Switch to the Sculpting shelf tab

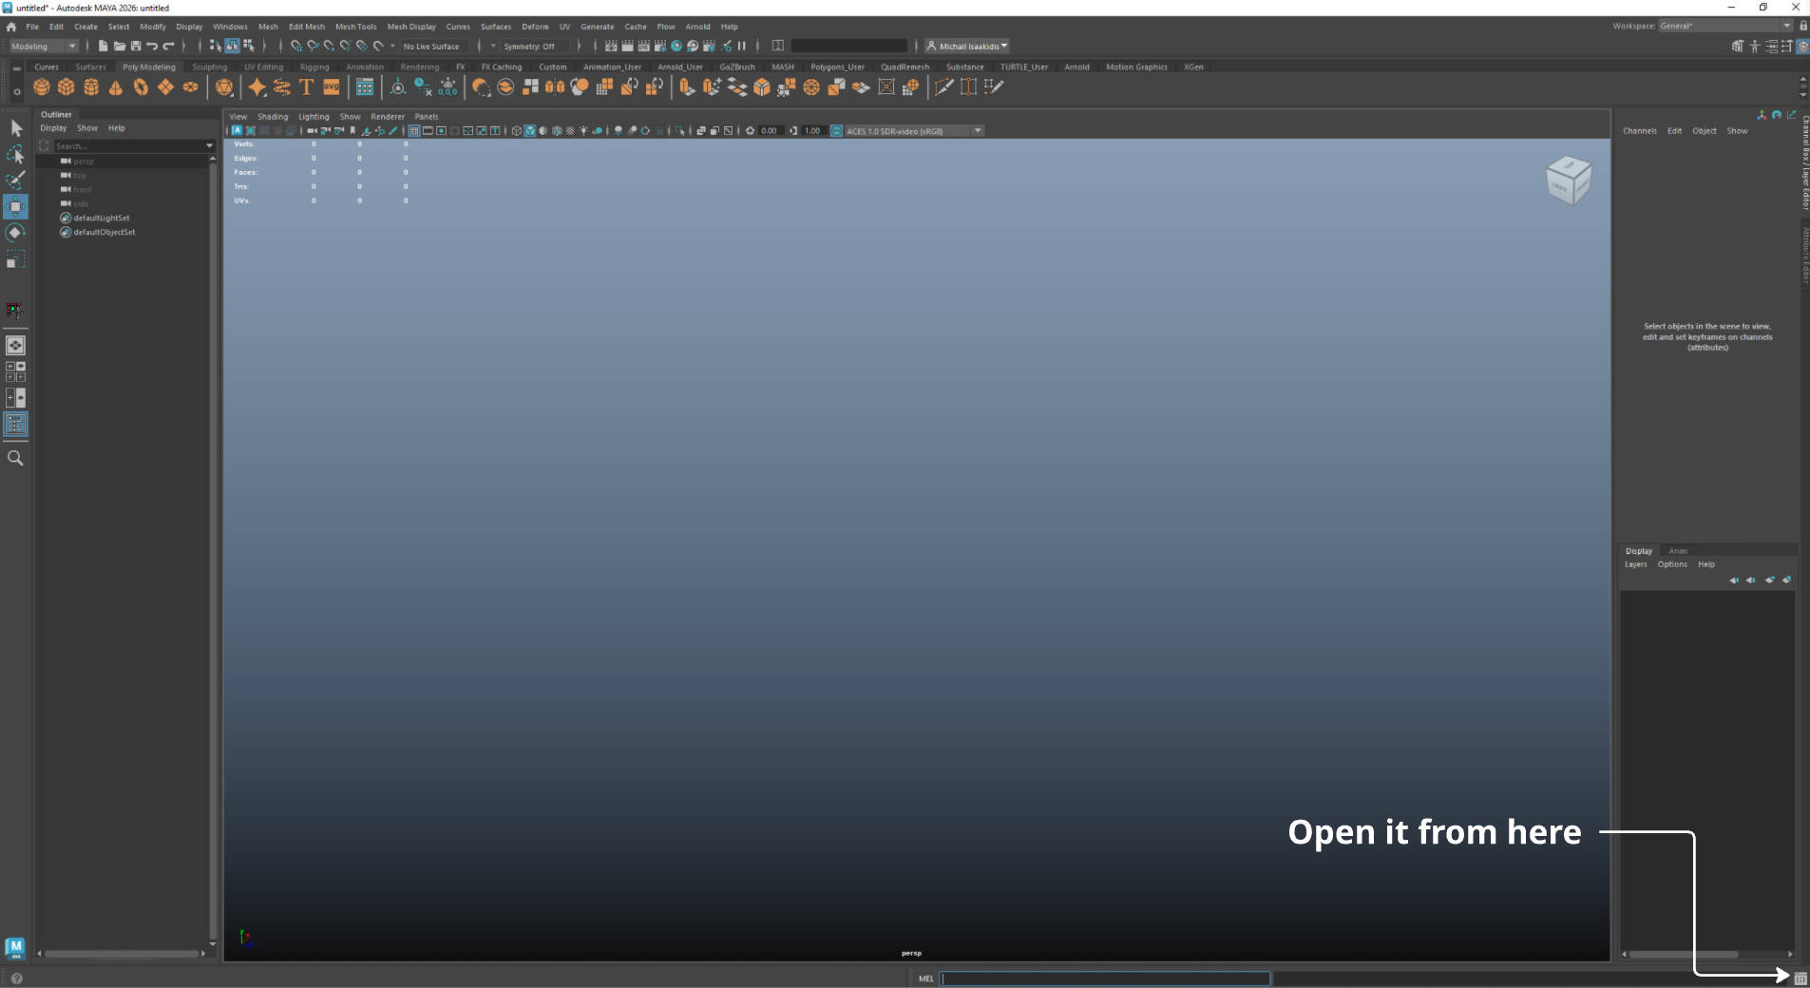(209, 67)
